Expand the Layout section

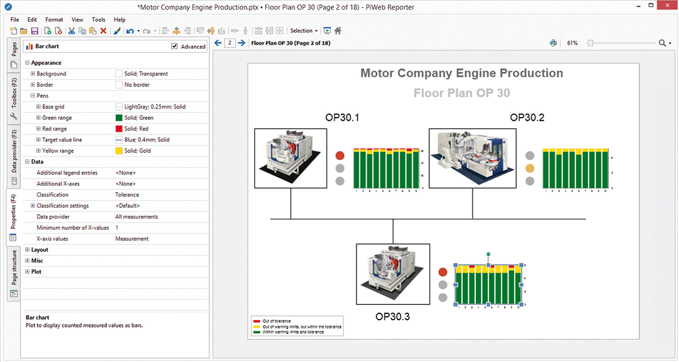click(x=28, y=250)
